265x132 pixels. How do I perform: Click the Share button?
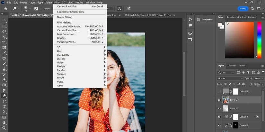pyautogui.click(x=243, y=9)
